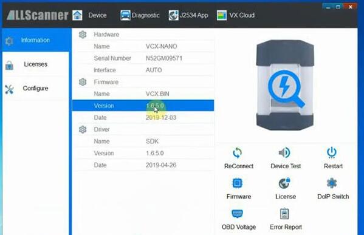
Task: Click the Device Test button label
Action: pos(286,166)
